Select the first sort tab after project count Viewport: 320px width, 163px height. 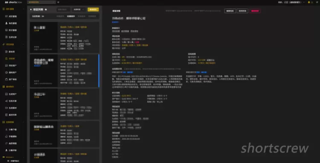[60, 16]
